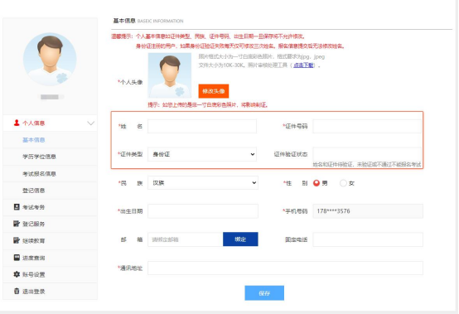Focus the 通讯地址 input field
Image resolution: width=459 pixels, height=314 pixels.
[285, 268]
